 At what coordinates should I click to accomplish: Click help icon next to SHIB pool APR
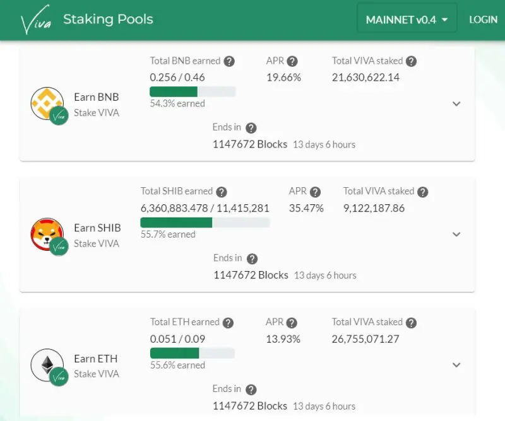point(315,192)
